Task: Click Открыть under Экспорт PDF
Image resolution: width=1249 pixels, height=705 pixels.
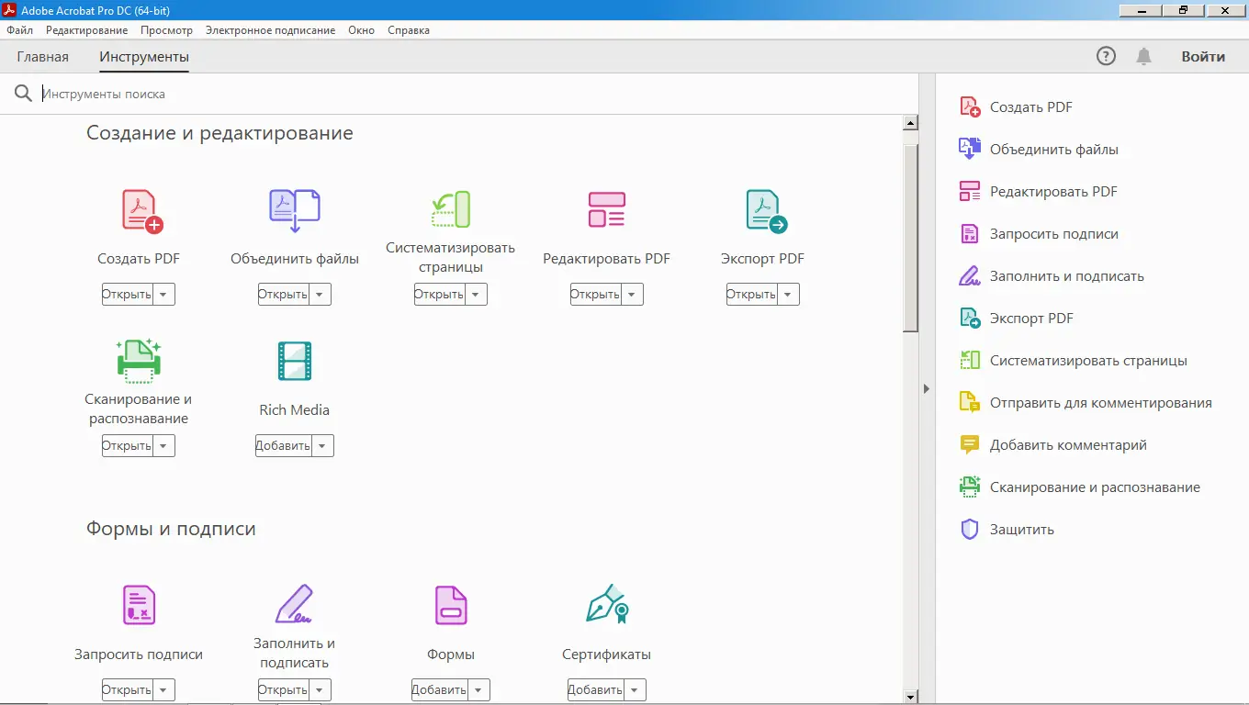Action: click(x=751, y=295)
